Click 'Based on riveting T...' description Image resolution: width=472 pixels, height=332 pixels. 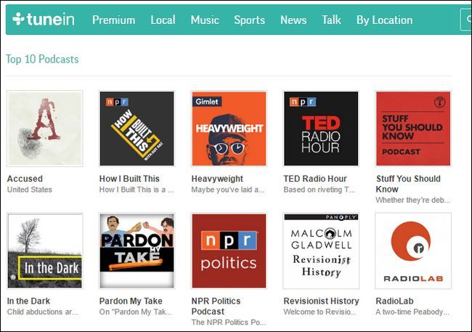pyautogui.click(x=320, y=190)
